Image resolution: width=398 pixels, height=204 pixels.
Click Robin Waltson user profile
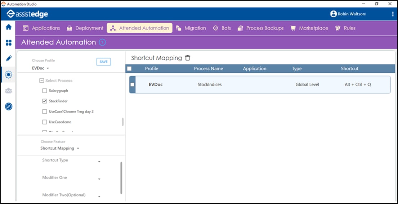[348, 14]
